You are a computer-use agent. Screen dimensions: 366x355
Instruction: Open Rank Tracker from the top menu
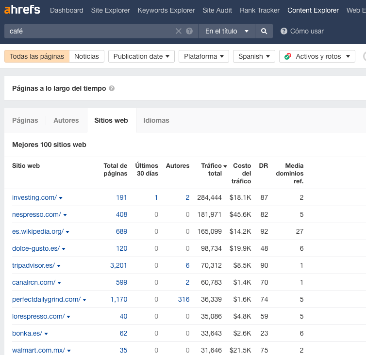[x=260, y=10]
